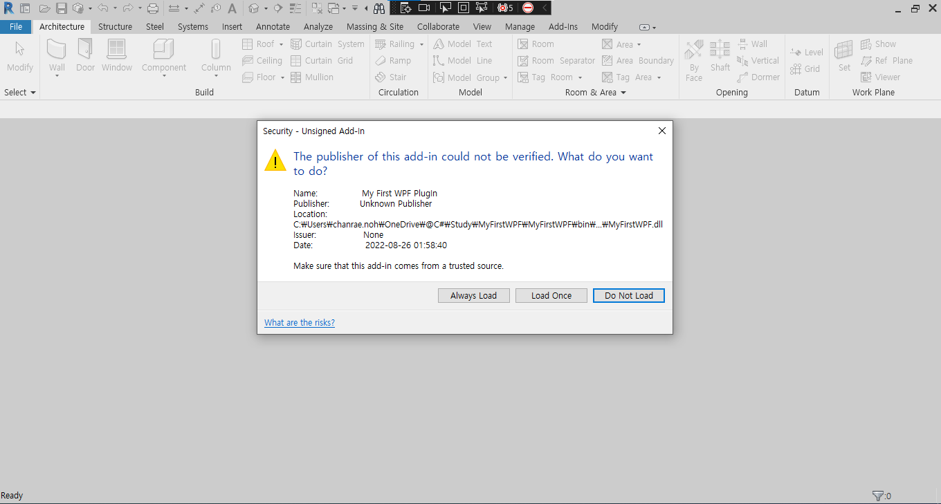The image size is (941, 504).
Task: Click the Text (A) icon in quick access toolbar
Action: pos(232,8)
